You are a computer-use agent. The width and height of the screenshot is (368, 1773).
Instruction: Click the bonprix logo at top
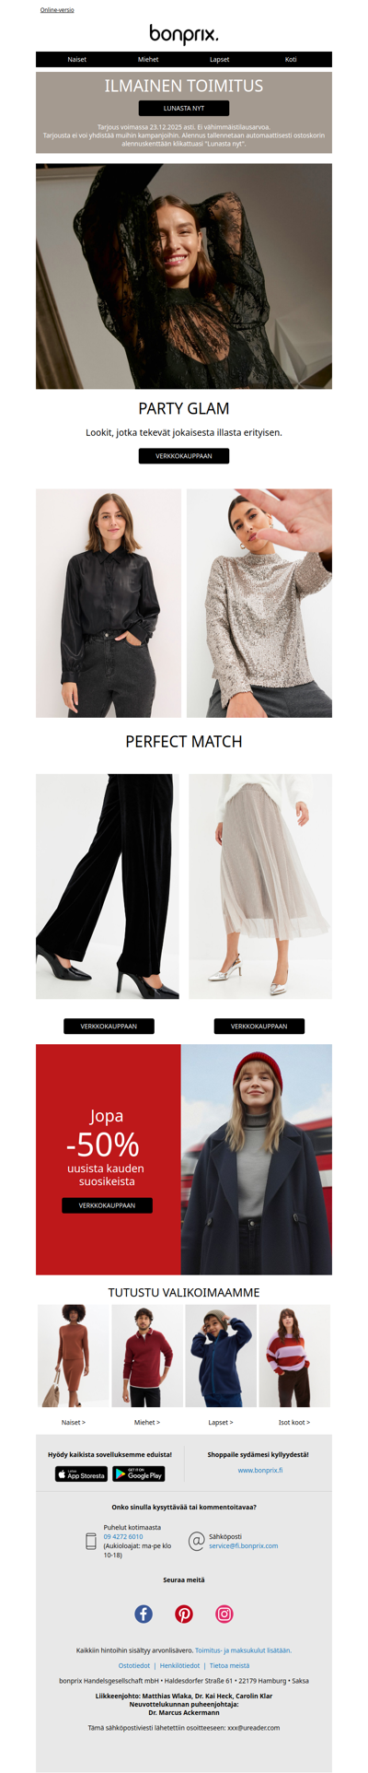click(x=184, y=34)
